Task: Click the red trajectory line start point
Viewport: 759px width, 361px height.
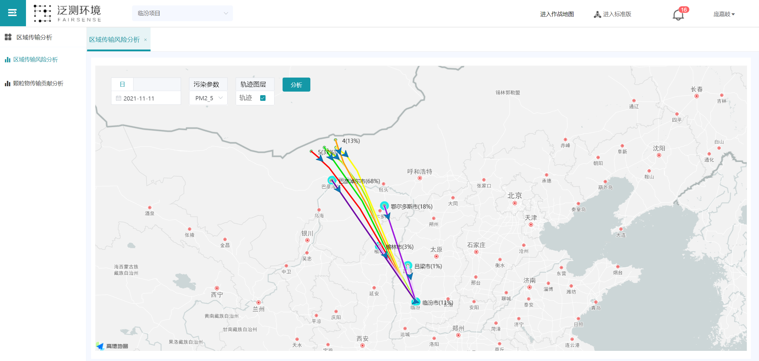Action: point(311,151)
